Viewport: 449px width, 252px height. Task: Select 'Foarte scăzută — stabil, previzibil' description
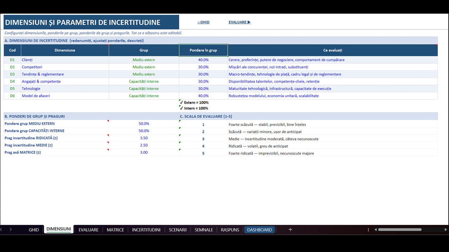pyautogui.click(x=333, y=125)
